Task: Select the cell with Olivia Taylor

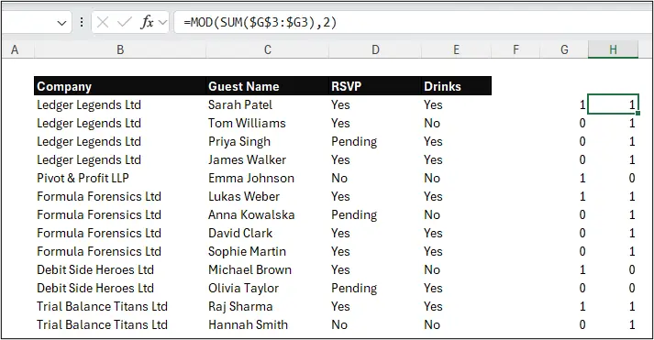Action: pos(267,288)
